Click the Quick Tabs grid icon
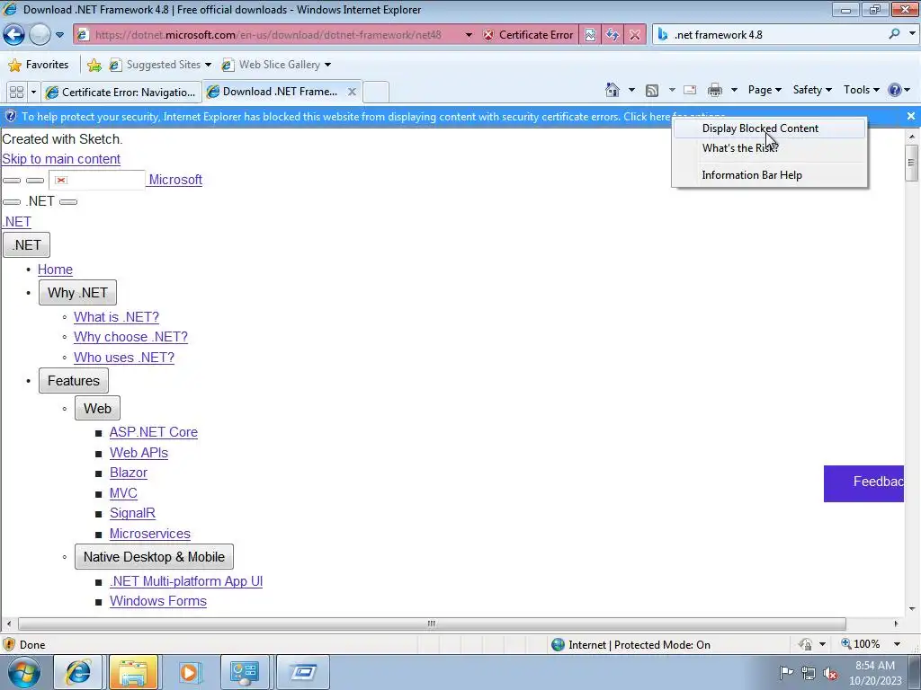This screenshot has height=690, width=921. coord(16,93)
